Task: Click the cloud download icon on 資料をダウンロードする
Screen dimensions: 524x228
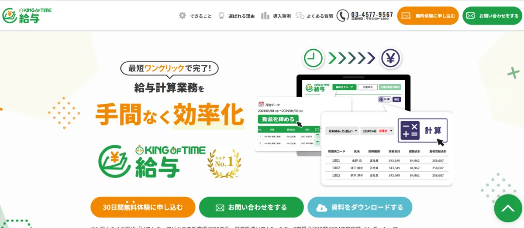Action: pos(321,208)
